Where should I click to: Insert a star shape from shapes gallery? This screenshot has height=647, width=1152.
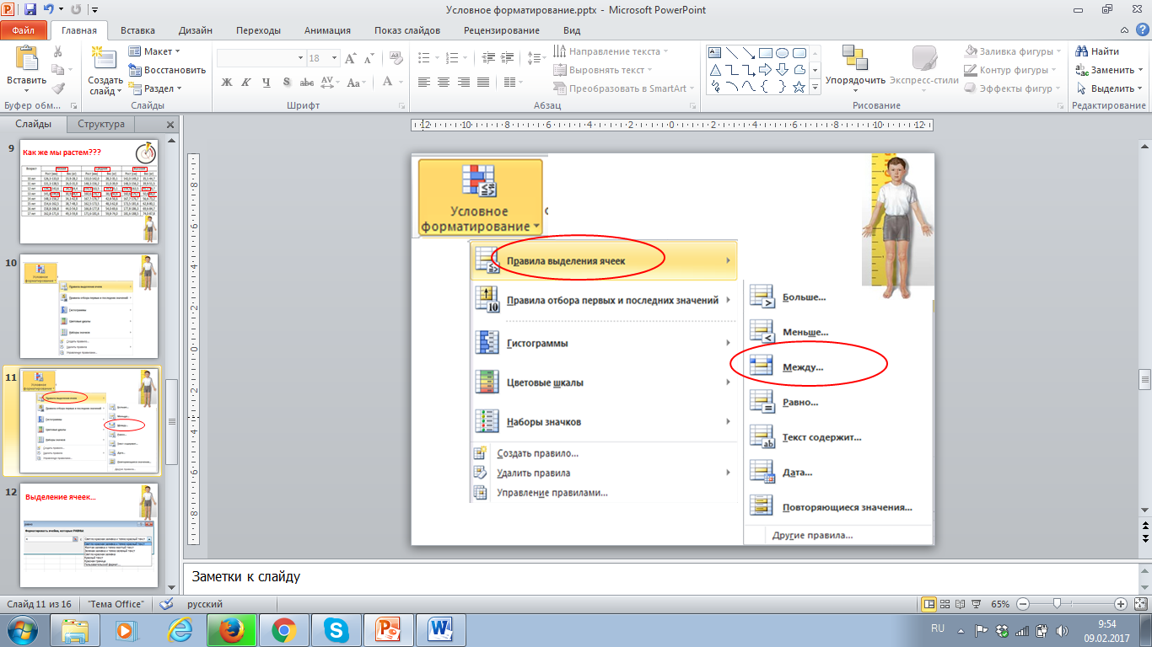798,87
